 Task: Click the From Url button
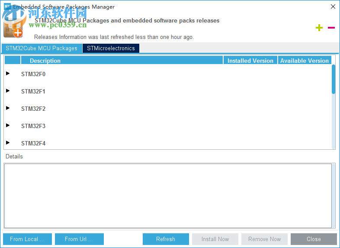coord(79,239)
